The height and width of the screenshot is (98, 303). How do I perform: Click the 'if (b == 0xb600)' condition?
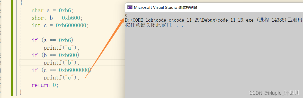point(56,55)
